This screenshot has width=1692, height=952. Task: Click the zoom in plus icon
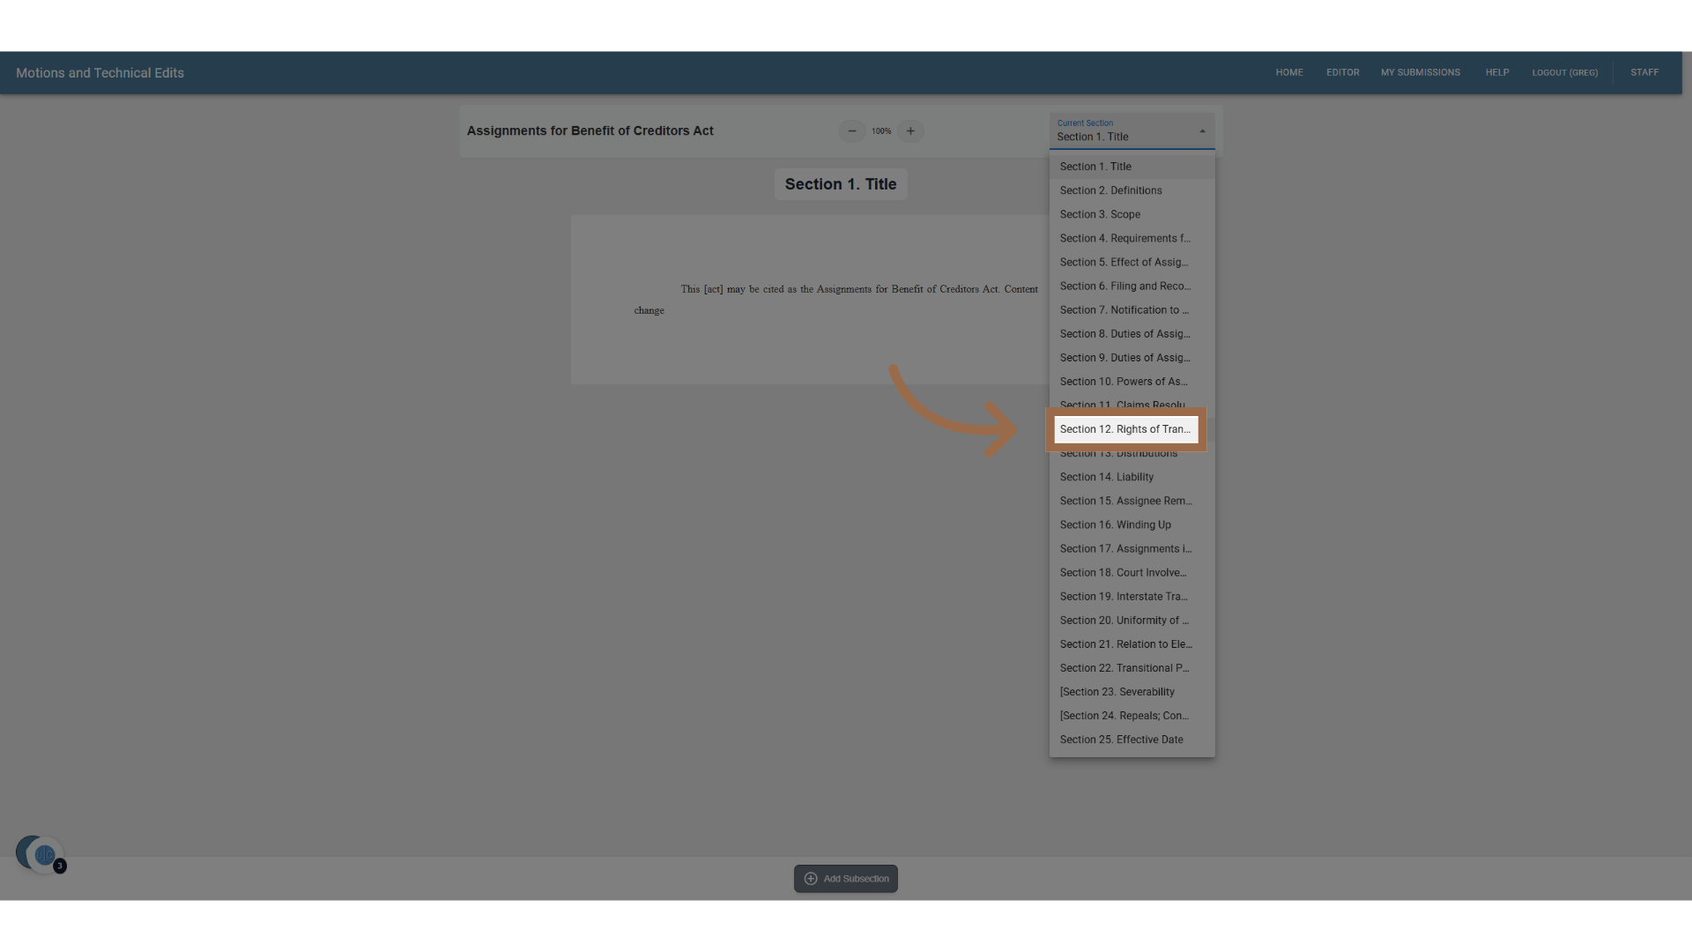[x=910, y=131]
